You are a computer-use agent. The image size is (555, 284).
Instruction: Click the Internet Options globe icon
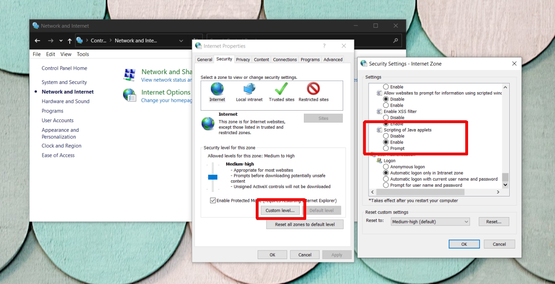tap(129, 95)
